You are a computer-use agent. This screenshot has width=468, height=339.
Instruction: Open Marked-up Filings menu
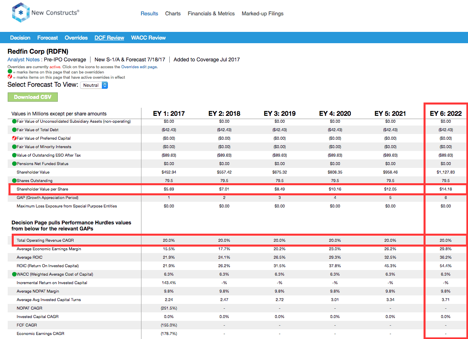tap(263, 13)
